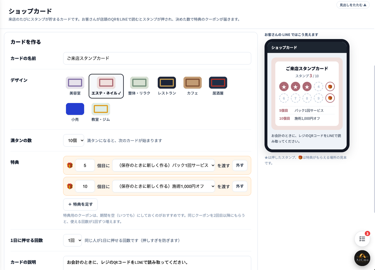The image size is (375, 270).
Task: Choose the レストラン design swatch
Action: (167, 86)
